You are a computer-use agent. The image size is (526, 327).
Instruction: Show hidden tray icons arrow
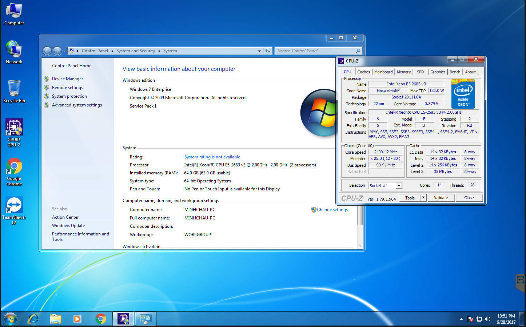click(x=461, y=319)
